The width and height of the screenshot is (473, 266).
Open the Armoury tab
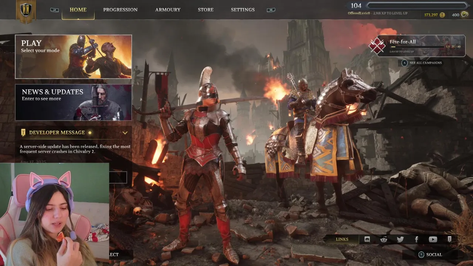[x=168, y=10]
